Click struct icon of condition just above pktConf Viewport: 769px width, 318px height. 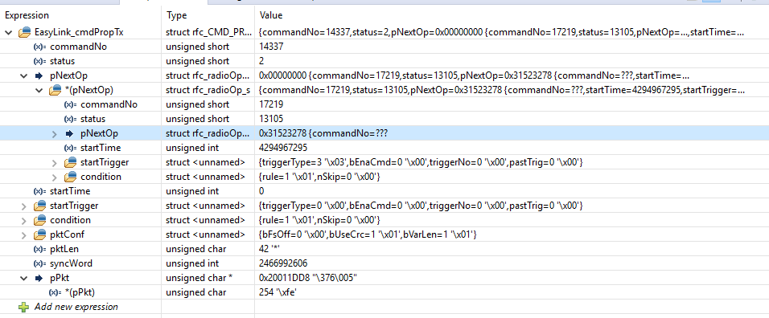click(x=39, y=220)
